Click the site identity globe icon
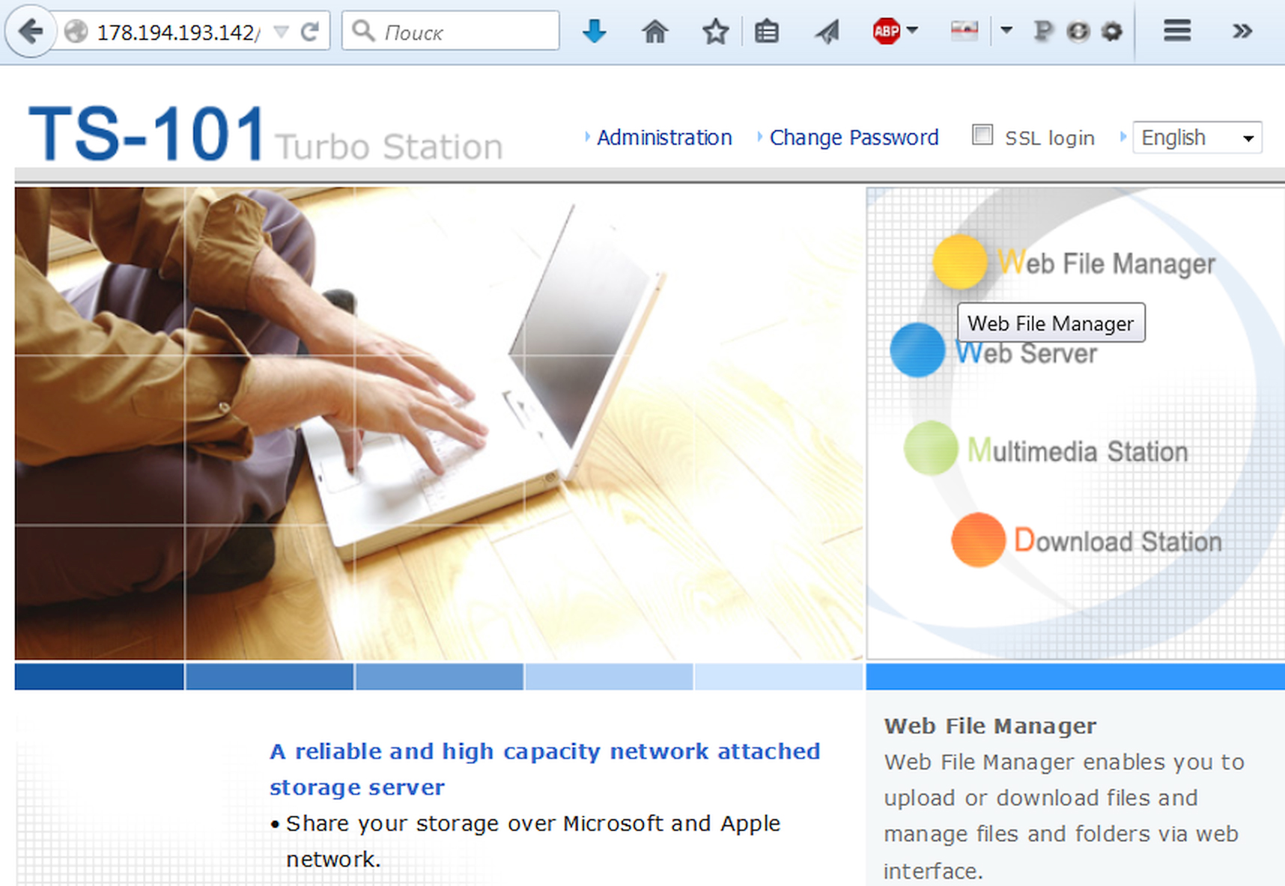This screenshot has width=1285, height=886. [76, 31]
